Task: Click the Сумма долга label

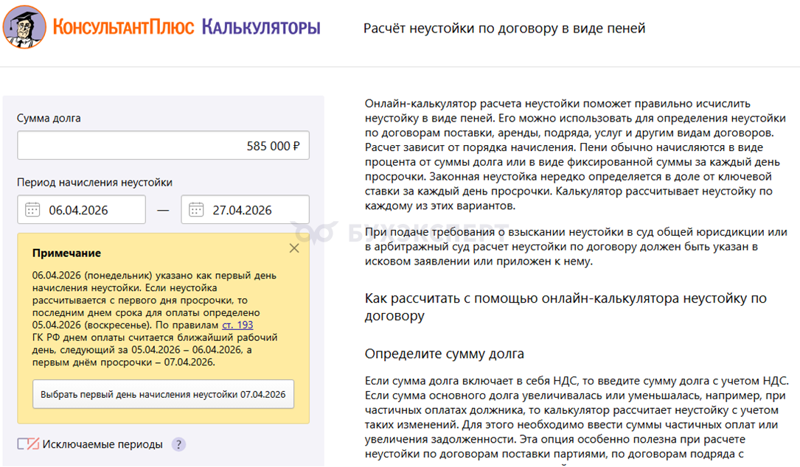Action: [x=49, y=119]
